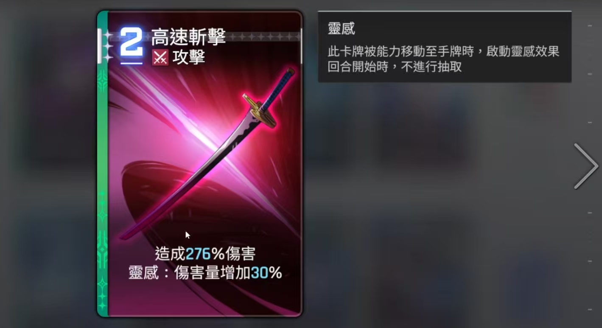Click the 造成276%傷害 effect line
The width and height of the screenshot is (602, 328).
(x=205, y=254)
